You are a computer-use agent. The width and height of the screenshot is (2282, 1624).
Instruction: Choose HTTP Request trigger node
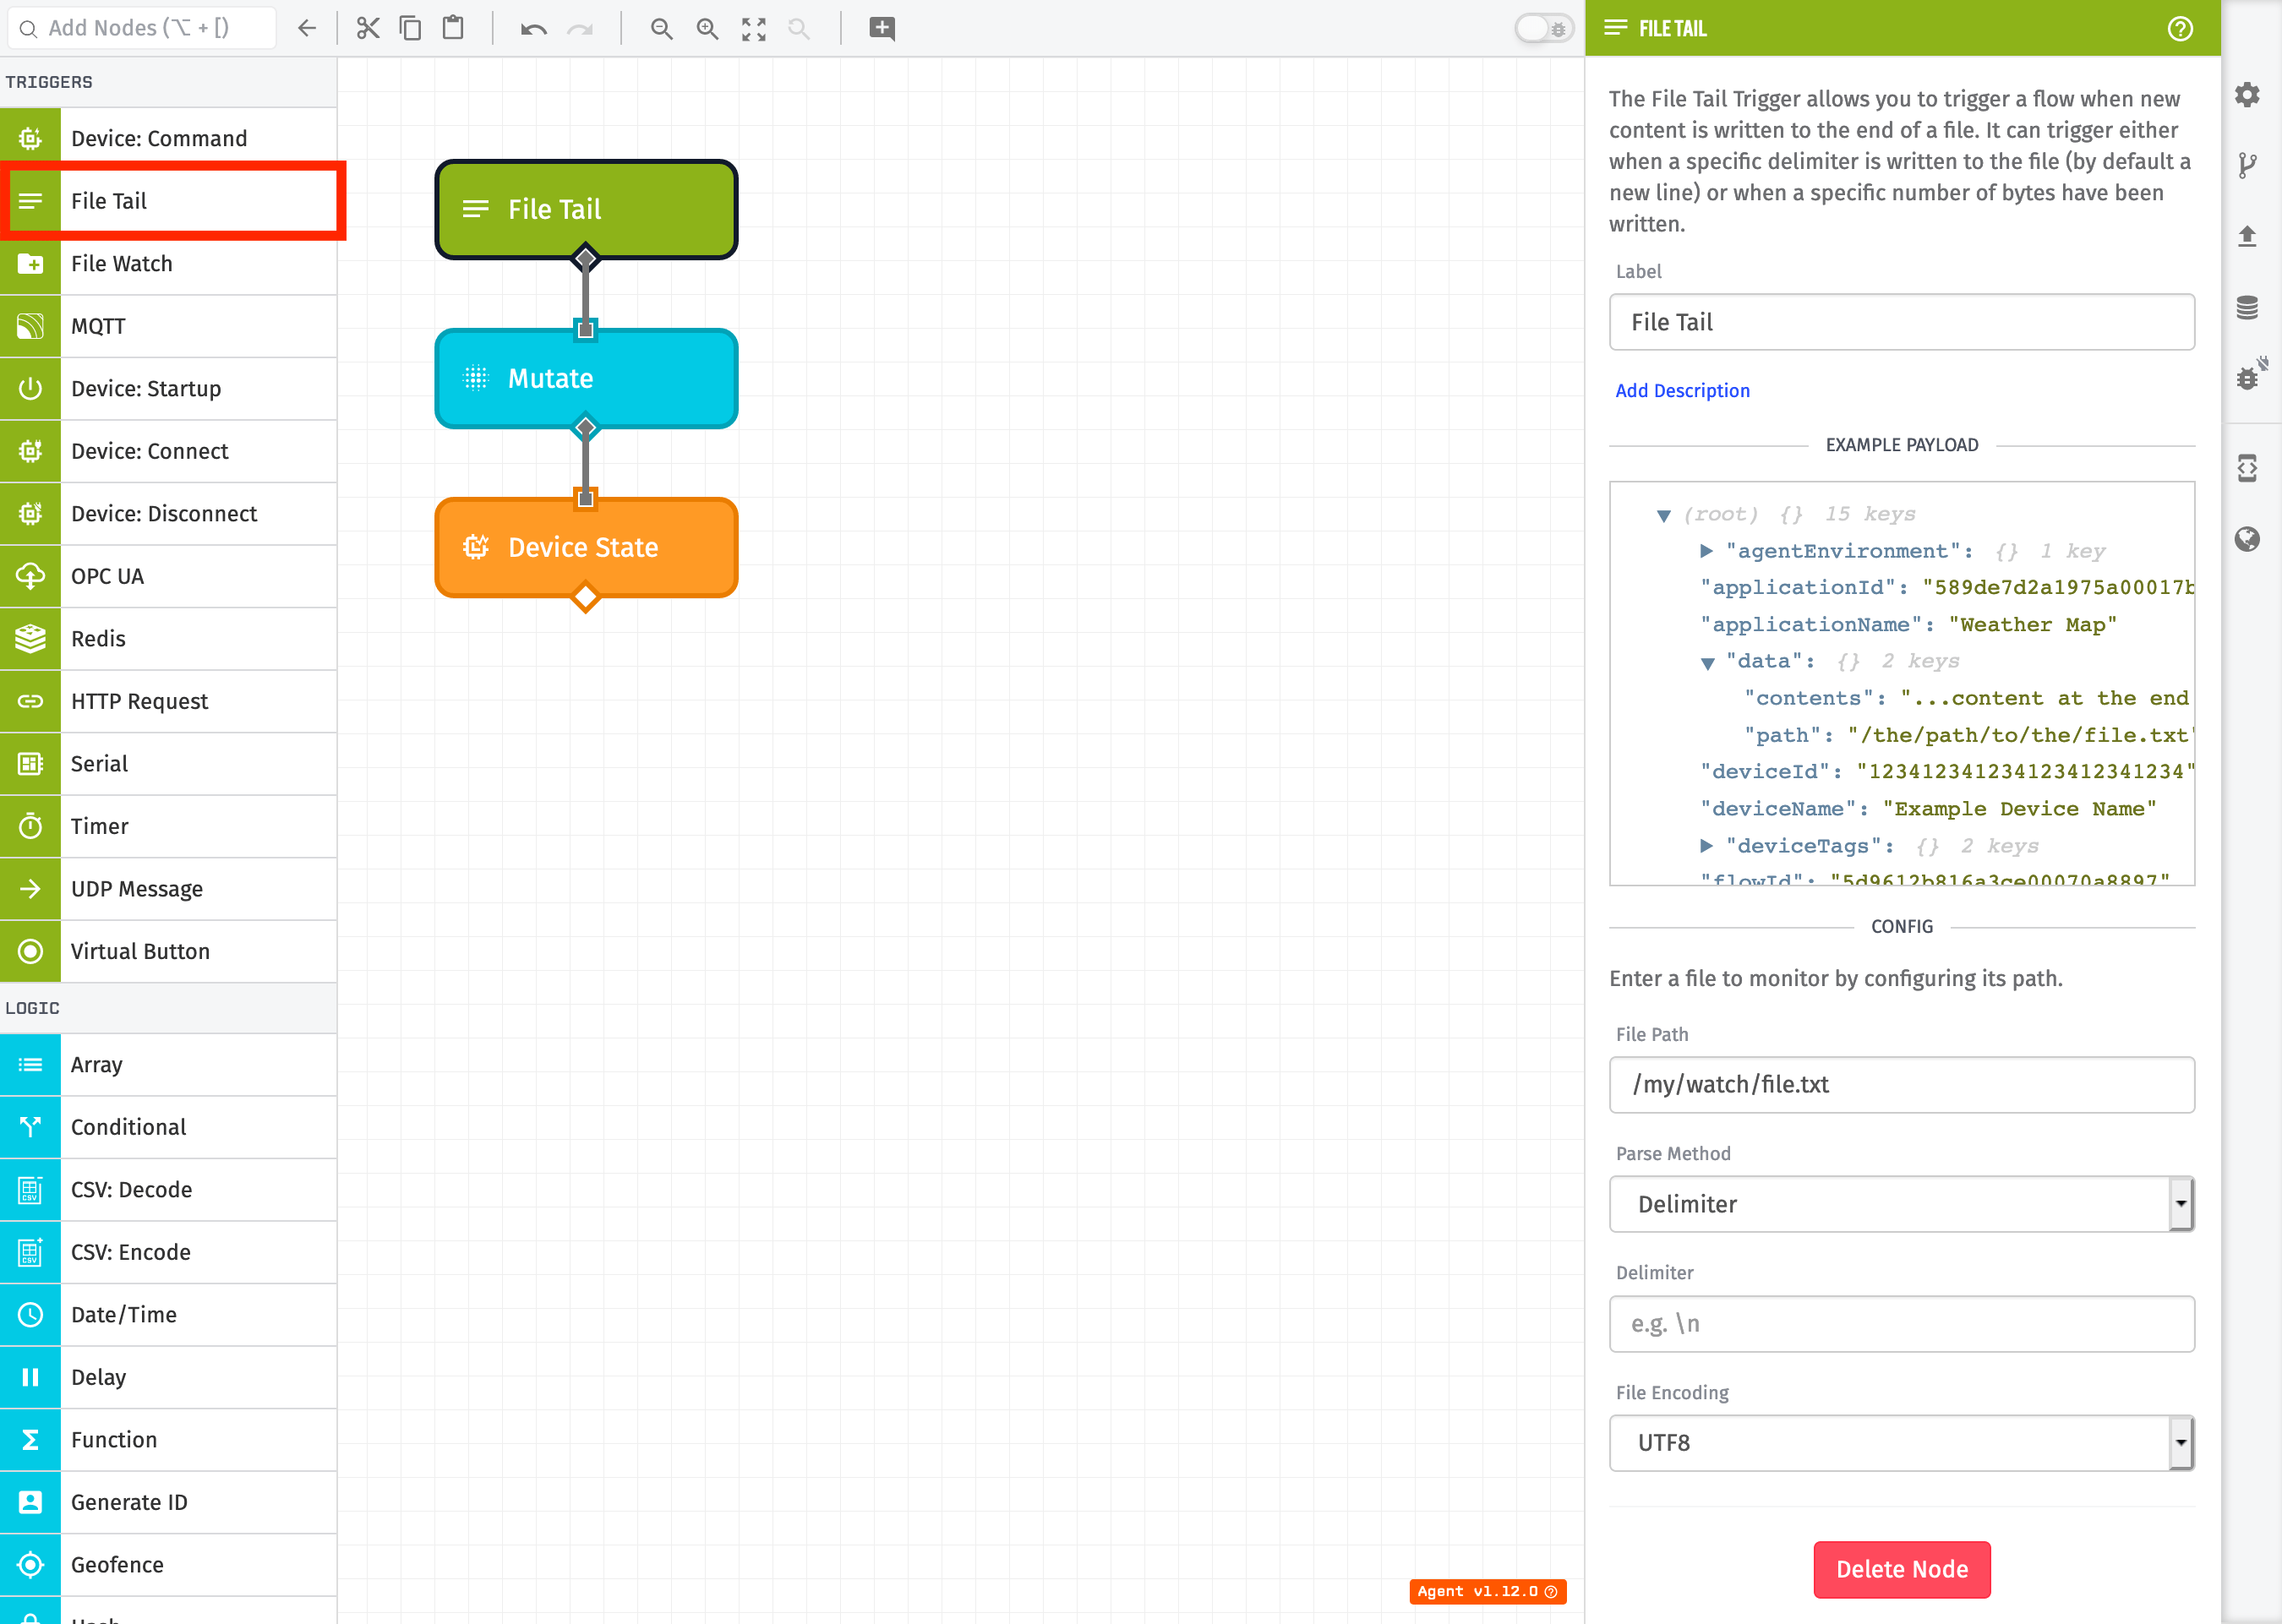click(x=168, y=701)
